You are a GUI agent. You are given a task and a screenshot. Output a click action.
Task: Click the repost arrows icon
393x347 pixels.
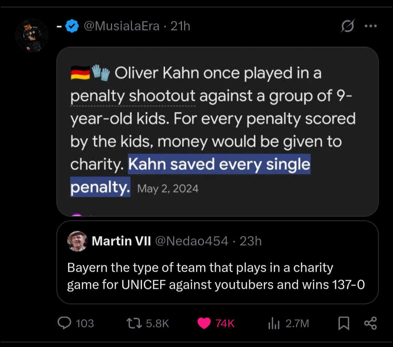coord(134,323)
